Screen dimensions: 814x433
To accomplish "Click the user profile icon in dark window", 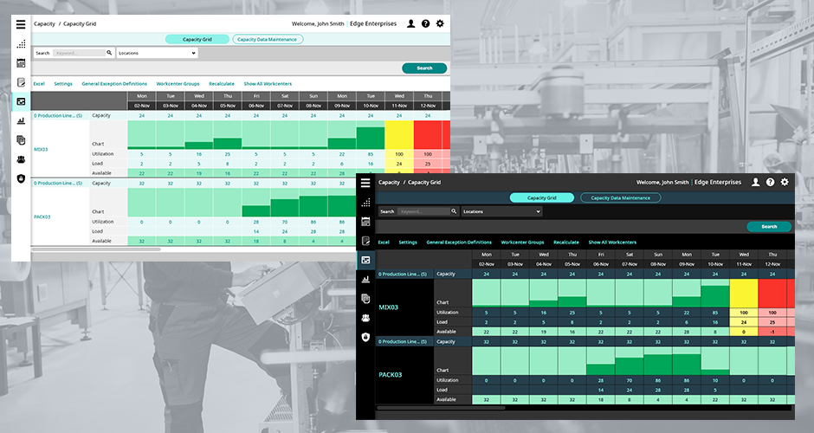I will 755,183.
